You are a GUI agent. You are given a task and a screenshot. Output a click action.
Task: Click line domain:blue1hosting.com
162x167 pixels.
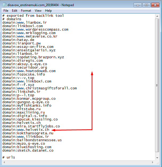(27, 147)
